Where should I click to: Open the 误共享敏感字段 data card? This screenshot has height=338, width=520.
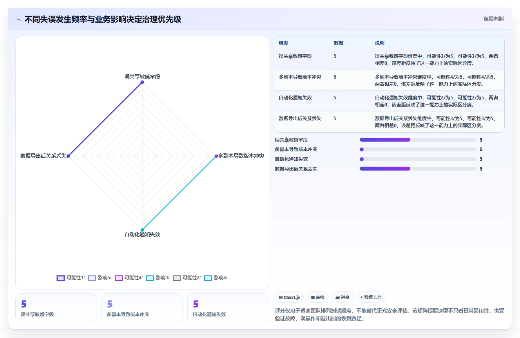pyautogui.click(x=56, y=308)
